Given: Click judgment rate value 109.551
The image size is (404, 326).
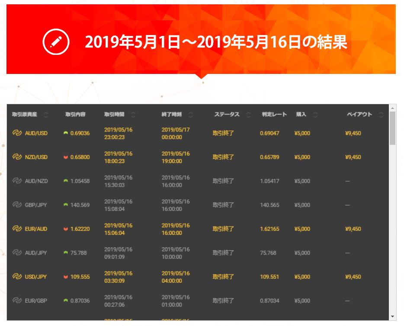Looking at the screenshot, I should [269, 277].
